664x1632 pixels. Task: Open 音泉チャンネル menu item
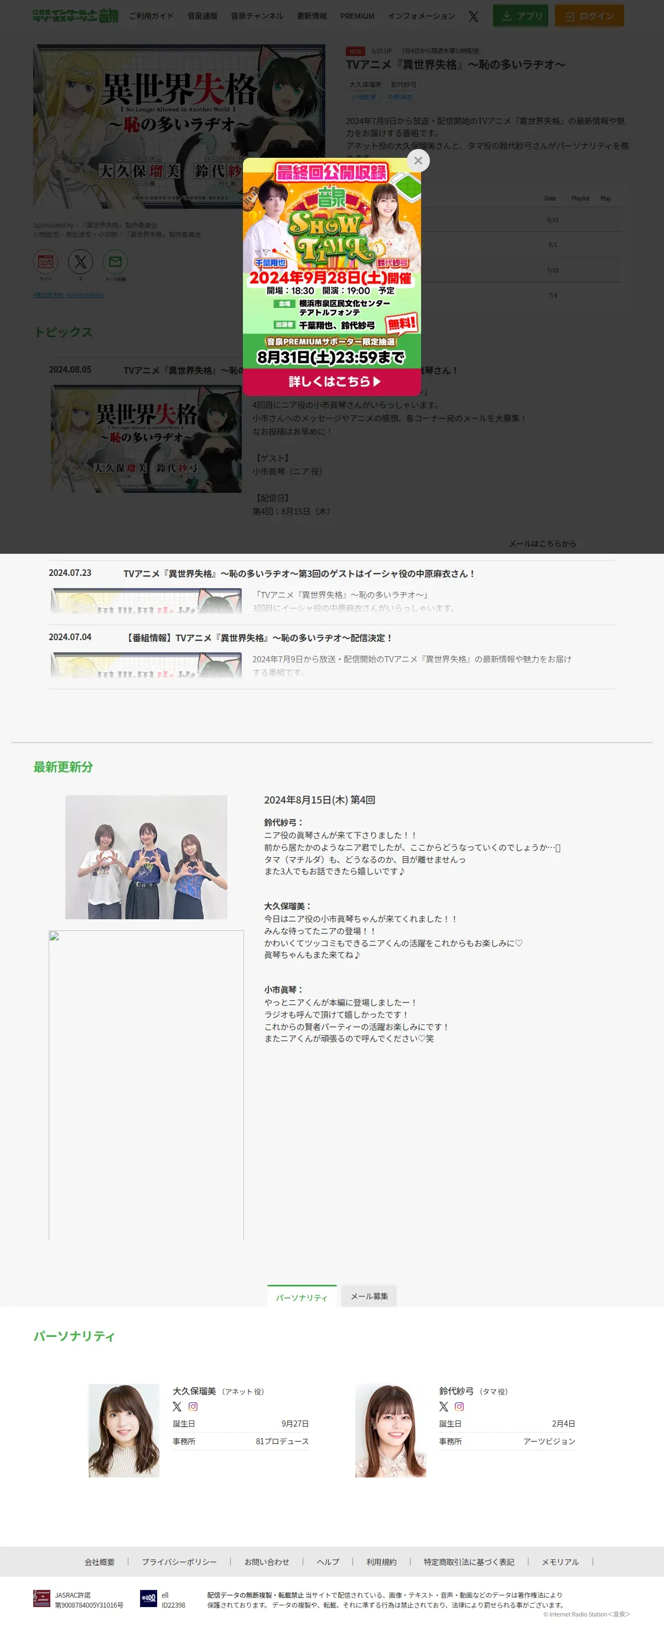coord(257,16)
